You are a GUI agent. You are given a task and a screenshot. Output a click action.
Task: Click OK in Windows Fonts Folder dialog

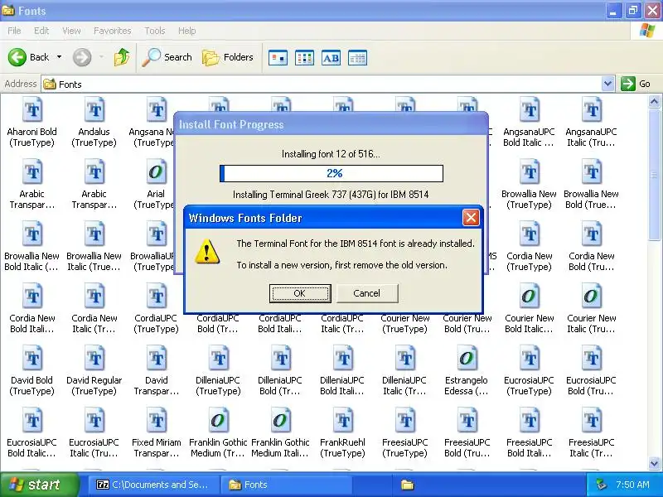[300, 293]
